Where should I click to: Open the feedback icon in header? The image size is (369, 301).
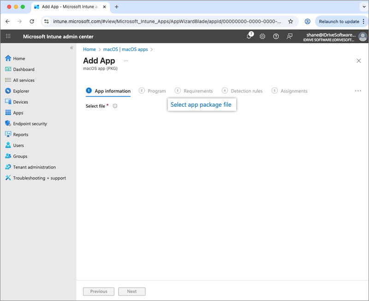pos(290,36)
